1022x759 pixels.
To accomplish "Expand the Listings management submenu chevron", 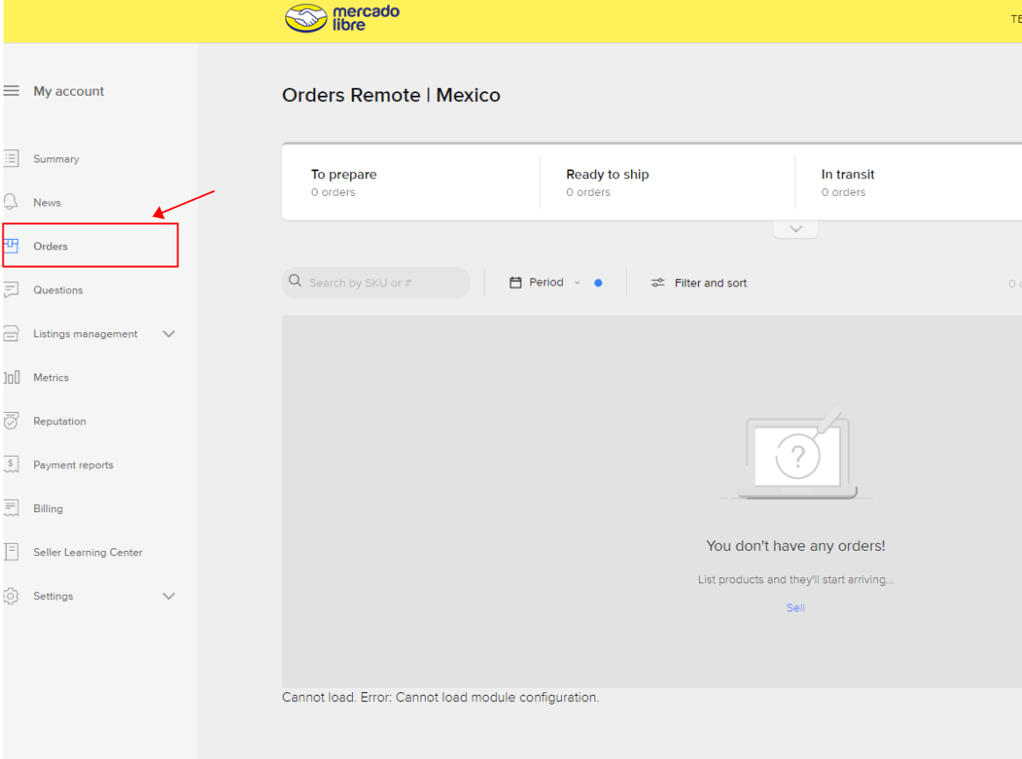I will [x=169, y=334].
